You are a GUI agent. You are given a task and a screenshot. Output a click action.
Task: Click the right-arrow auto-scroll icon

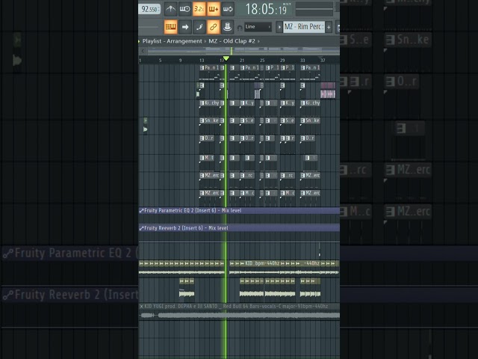pos(185,27)
